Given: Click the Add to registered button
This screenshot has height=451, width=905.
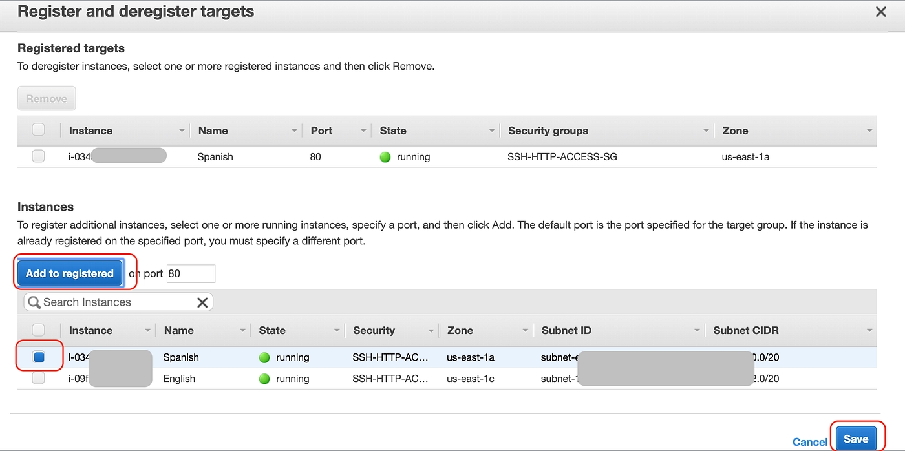Looking at the screenshot, I should [70, 273].
